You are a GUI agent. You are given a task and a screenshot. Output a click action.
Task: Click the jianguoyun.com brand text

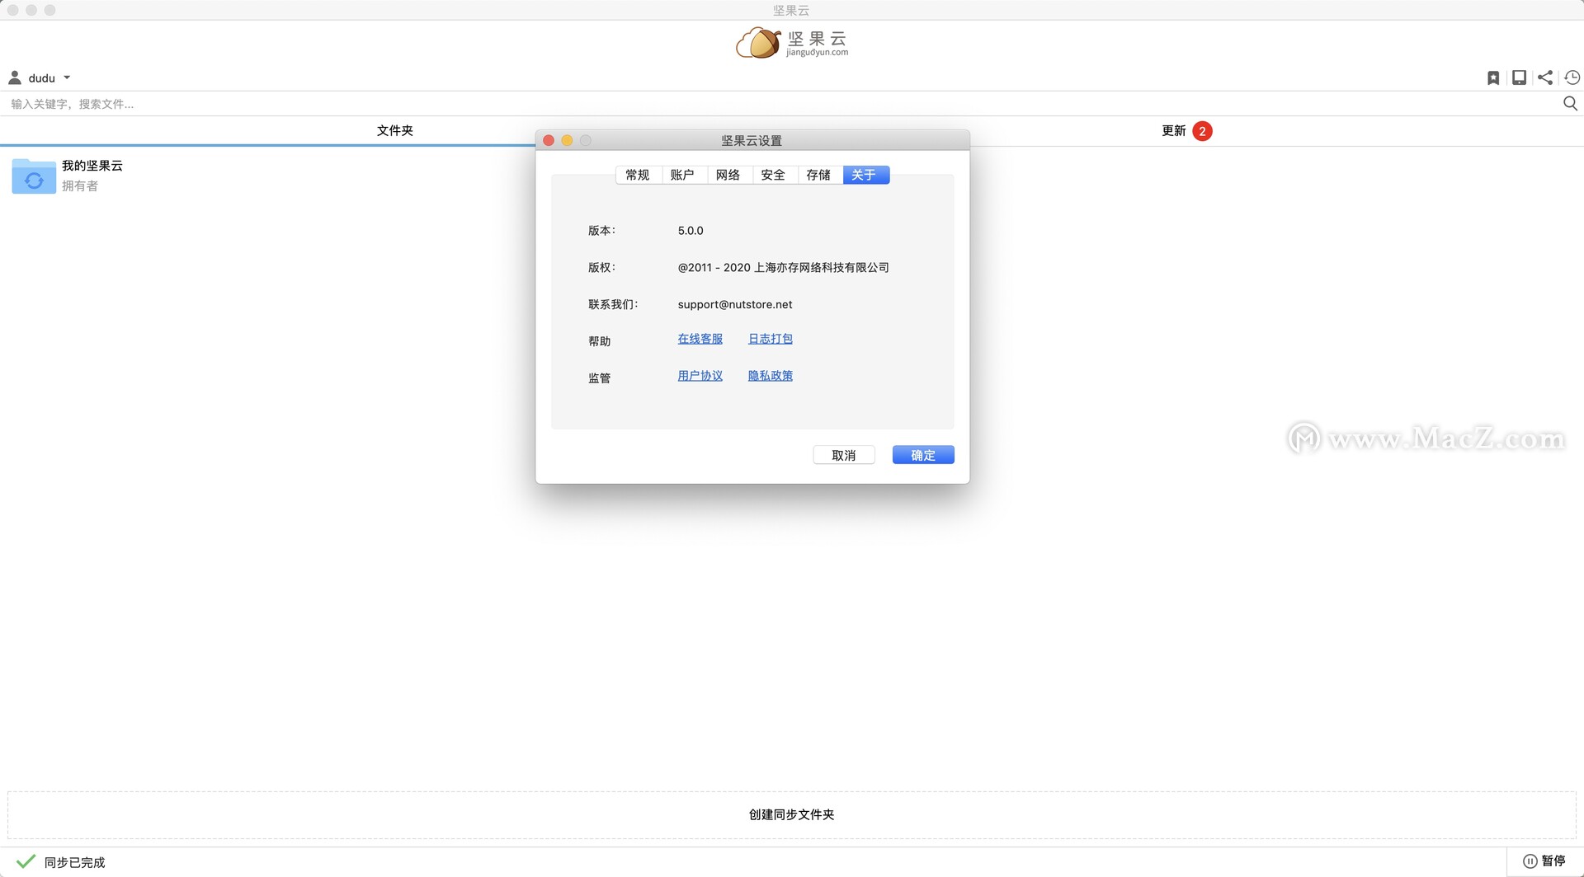pyautogui.click(x=817, y=53)
